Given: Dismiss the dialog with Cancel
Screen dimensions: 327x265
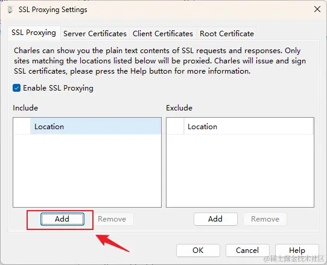Looking at the screenshot, I should (x=247, y=250).
